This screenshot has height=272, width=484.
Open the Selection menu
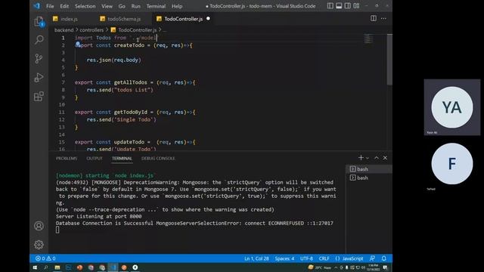pyautogui.click(x=85, y=6)
